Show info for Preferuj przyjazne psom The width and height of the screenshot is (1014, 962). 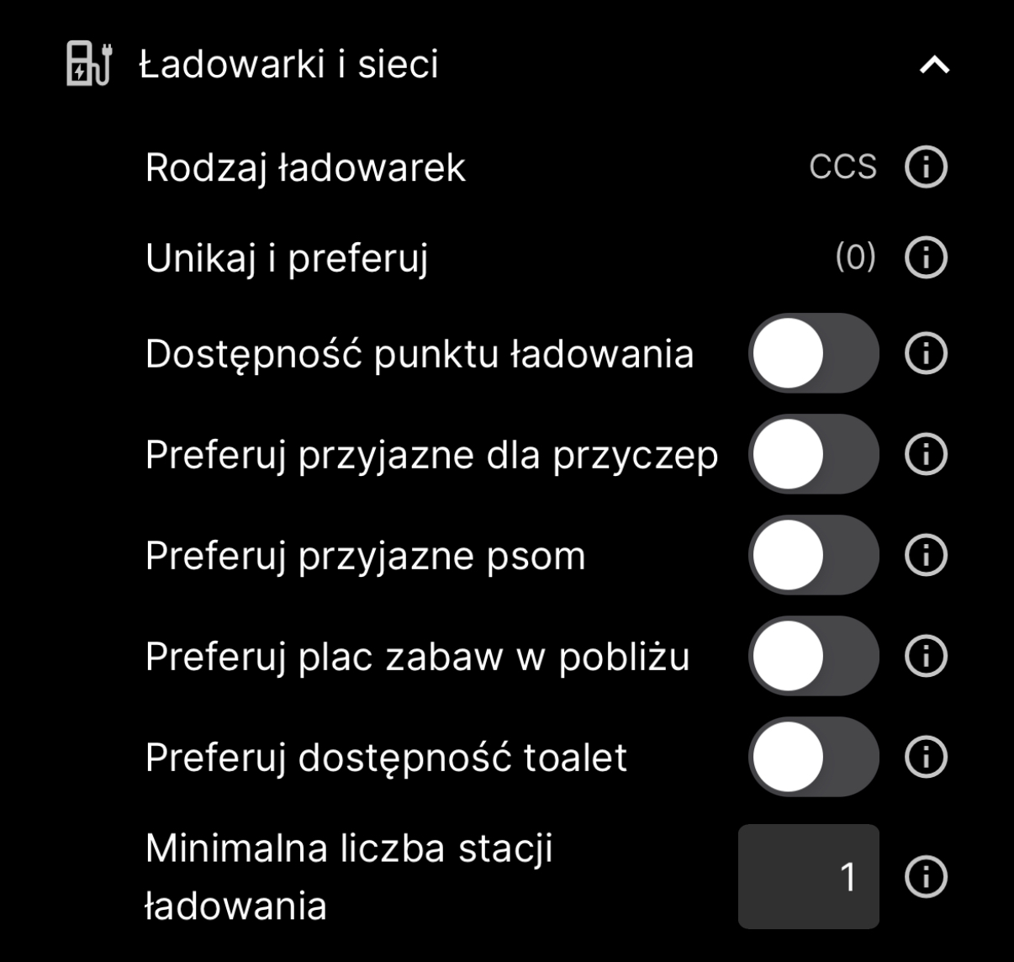[926, 555]
